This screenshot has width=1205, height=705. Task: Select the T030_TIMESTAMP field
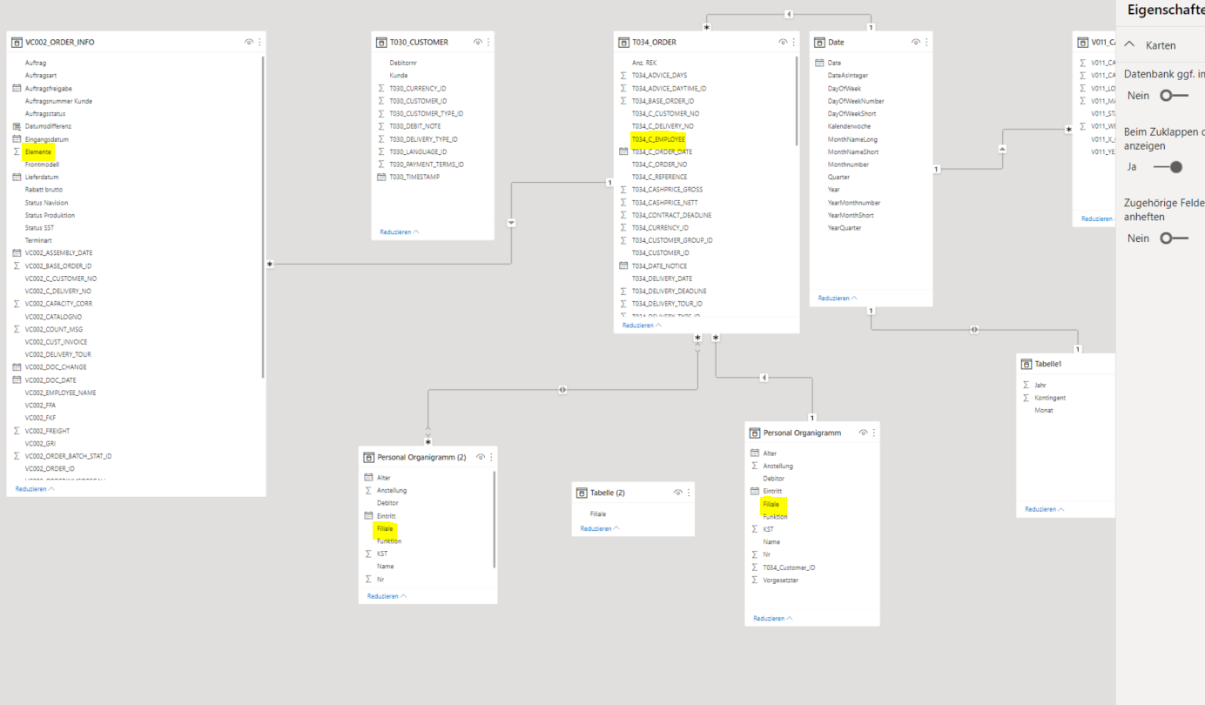coord(415,177)
